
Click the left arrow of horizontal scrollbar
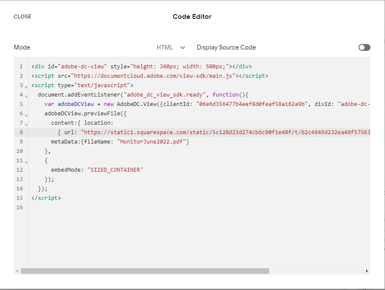click(17, 271)
